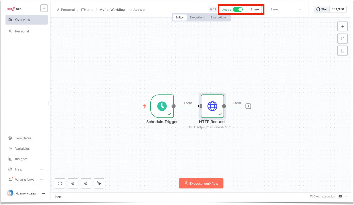The image size is (354, 205).
Task: Click the Variables icon in sidebar
Action: [10, 149]
